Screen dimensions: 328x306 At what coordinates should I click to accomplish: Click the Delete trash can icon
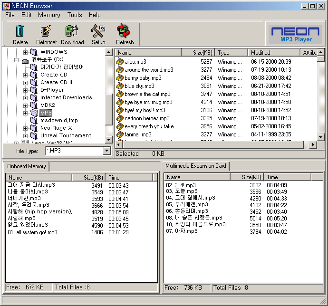coord(20,31)
